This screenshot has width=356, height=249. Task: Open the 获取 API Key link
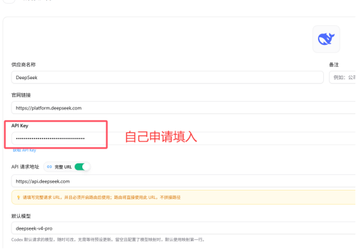(24, 150)
